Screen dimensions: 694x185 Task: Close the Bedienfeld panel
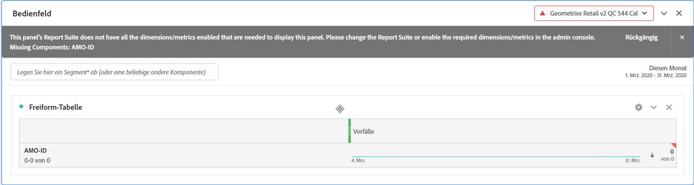[x=679, y=13]
